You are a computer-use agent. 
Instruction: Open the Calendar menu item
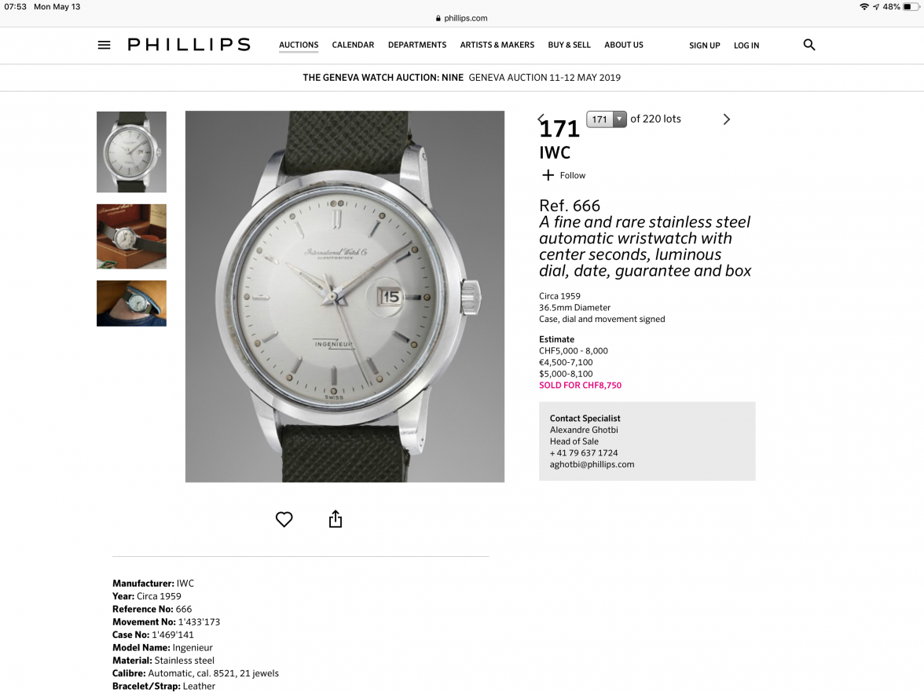click(353, 45)
